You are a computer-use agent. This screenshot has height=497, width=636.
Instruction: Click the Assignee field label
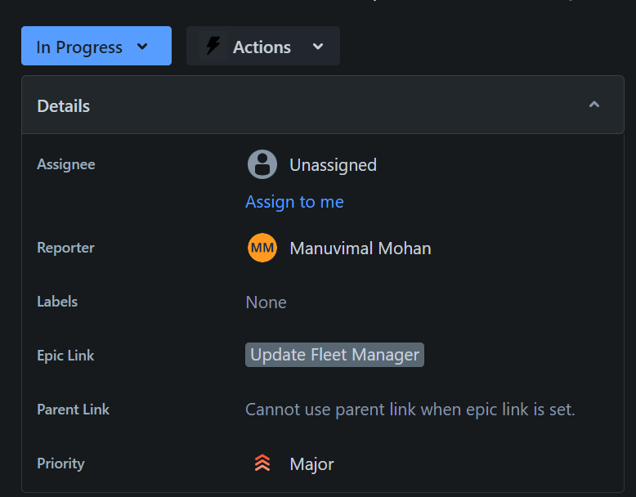[66, 164]
